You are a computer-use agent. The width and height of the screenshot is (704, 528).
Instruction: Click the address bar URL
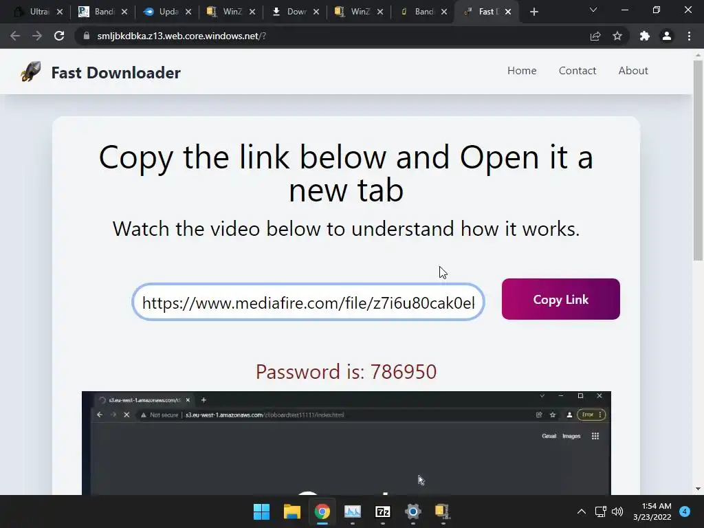pos(181,36)
